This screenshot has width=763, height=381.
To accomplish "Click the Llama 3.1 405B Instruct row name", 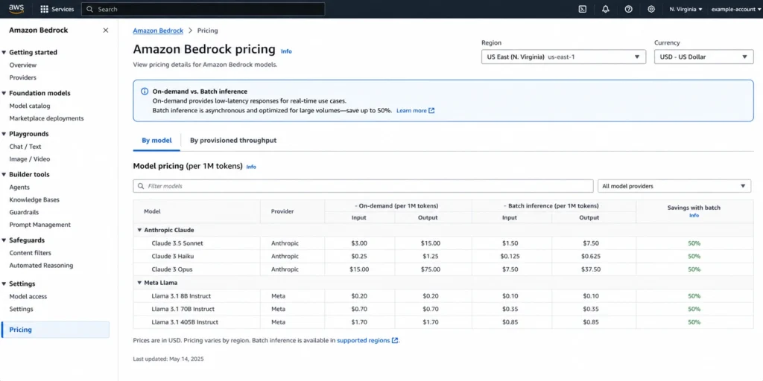I will tap(185, 322).
